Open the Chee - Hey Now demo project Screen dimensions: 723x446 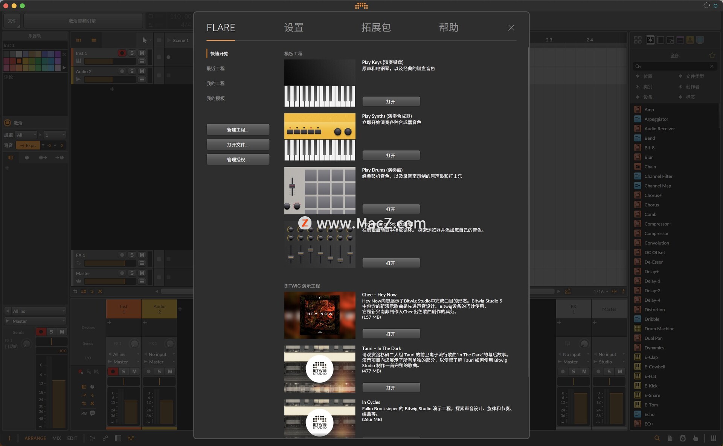pyautogui.click(x=391, y=334)
